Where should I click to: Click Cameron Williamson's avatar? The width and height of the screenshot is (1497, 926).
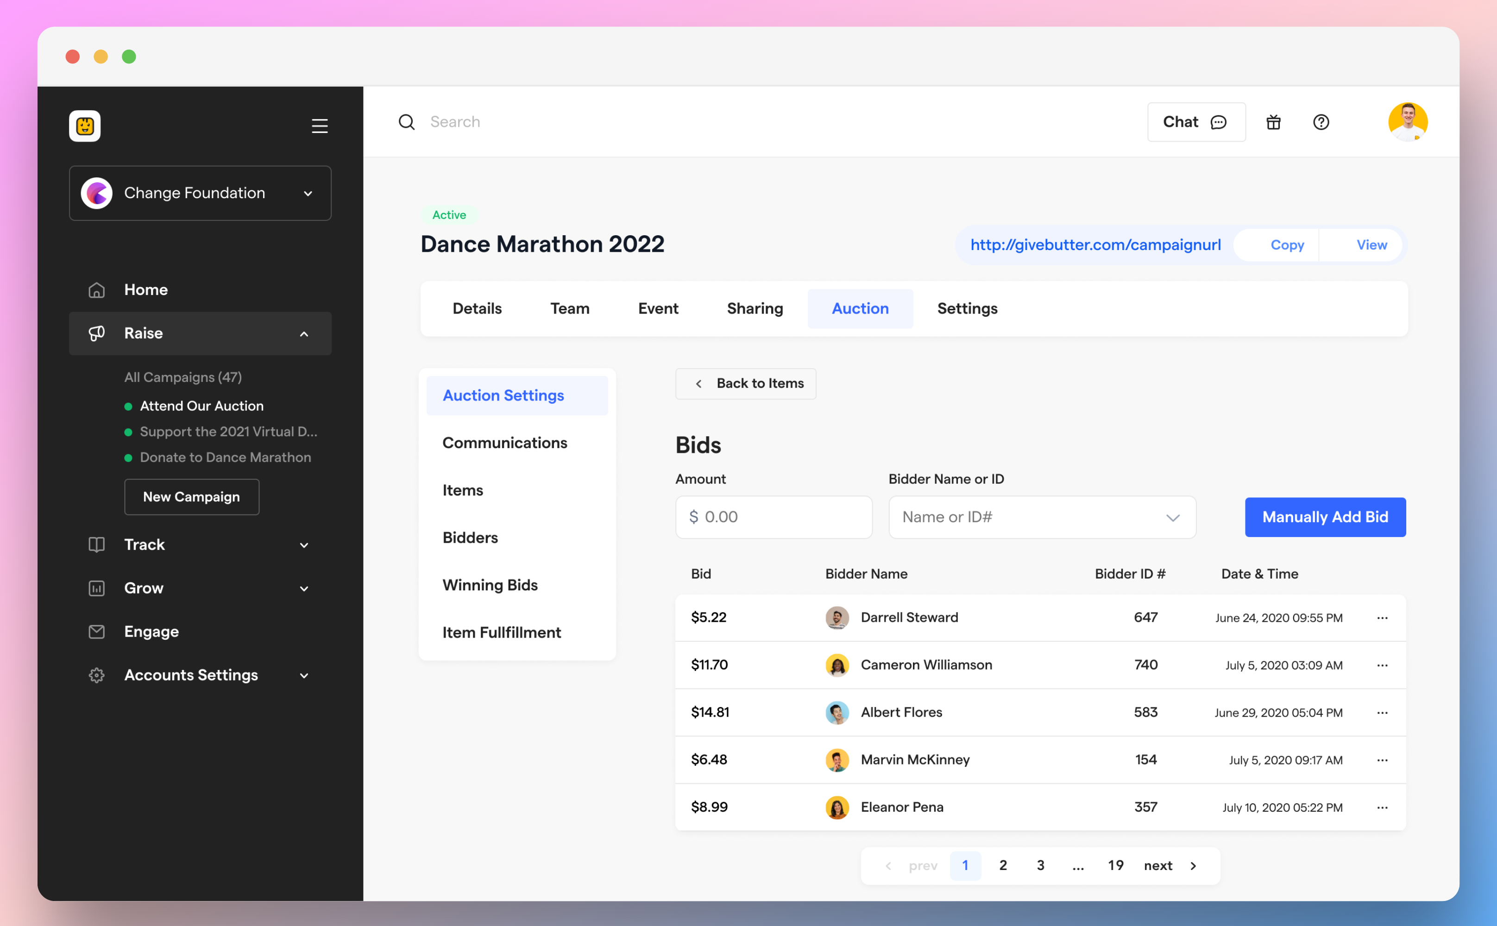(x=837, y=665)
